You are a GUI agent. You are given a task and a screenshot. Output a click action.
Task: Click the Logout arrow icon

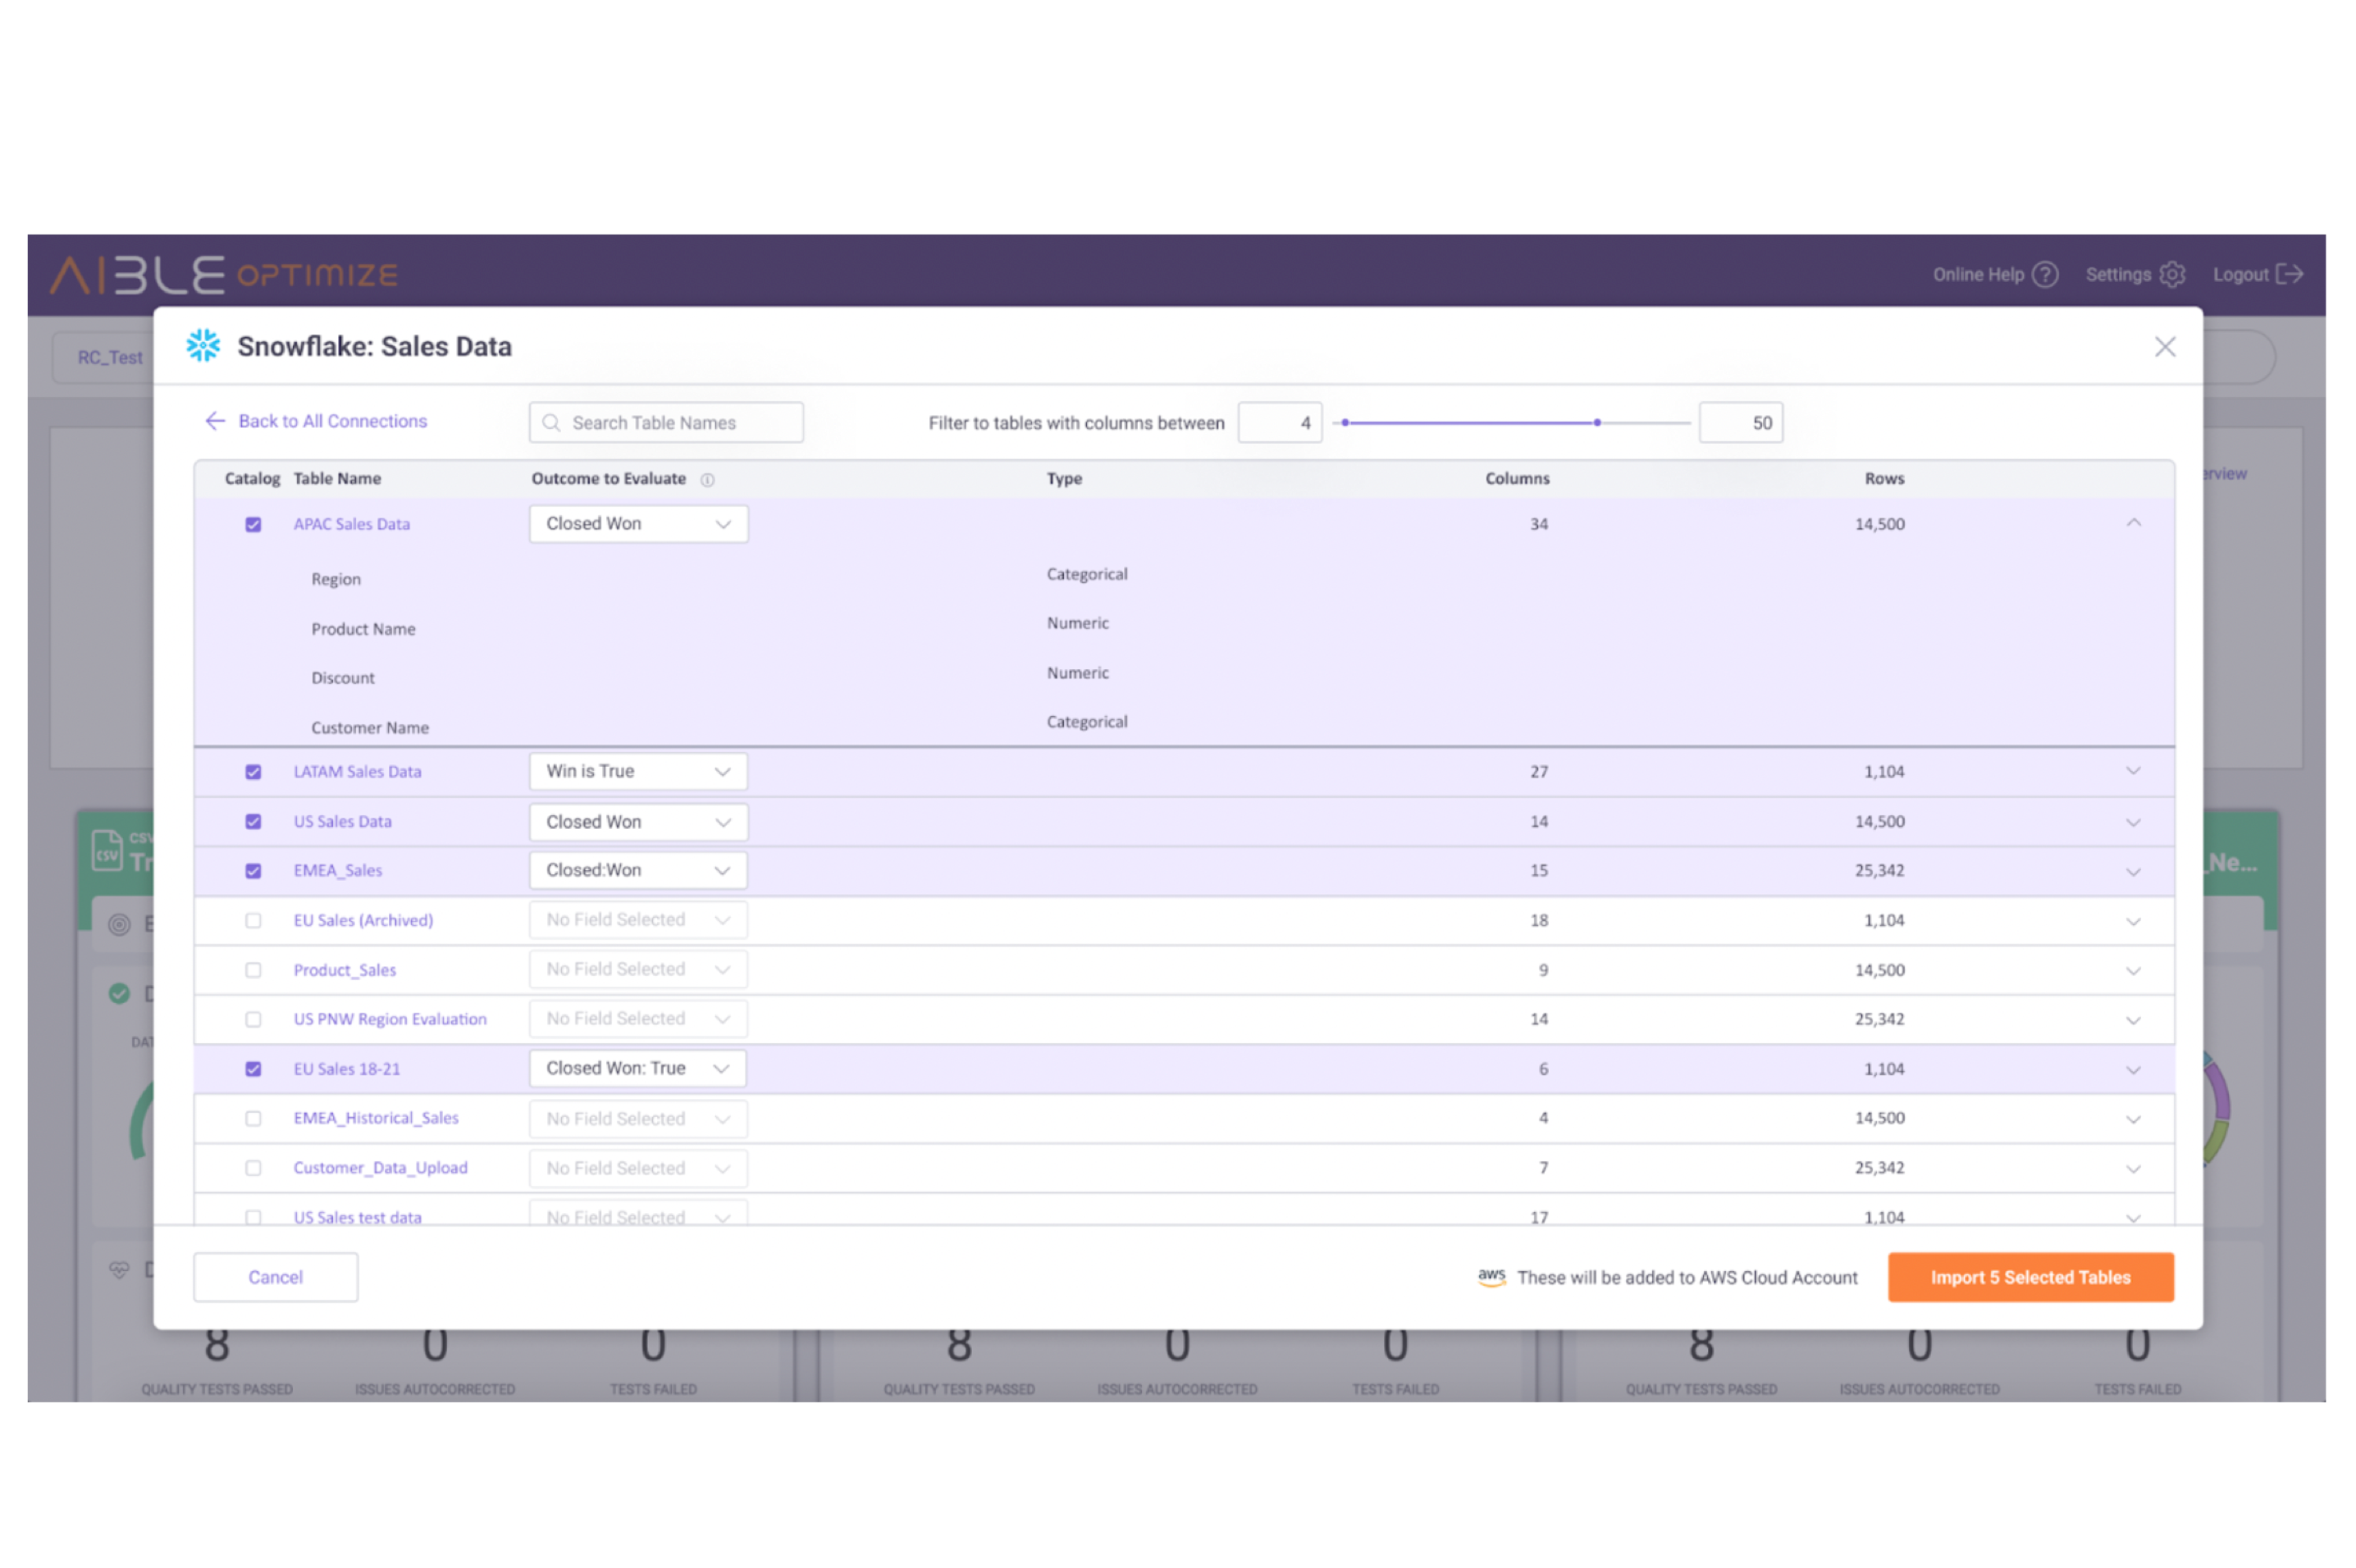coord(2290,274)
